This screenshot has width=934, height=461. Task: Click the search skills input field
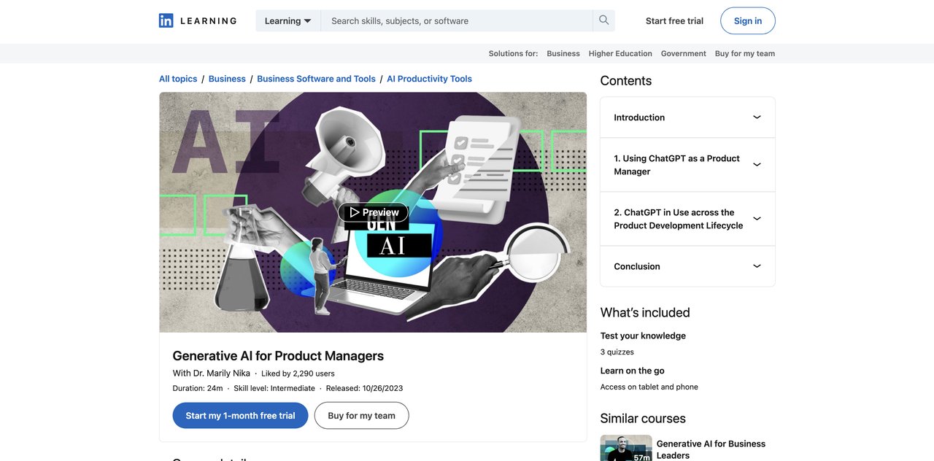[x=457, y=20]
